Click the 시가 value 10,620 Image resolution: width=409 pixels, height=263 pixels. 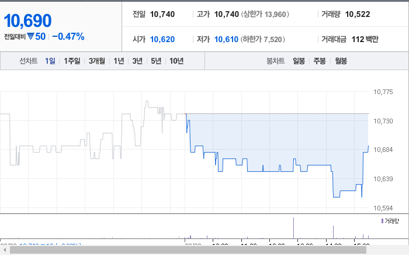coord(162,39)
